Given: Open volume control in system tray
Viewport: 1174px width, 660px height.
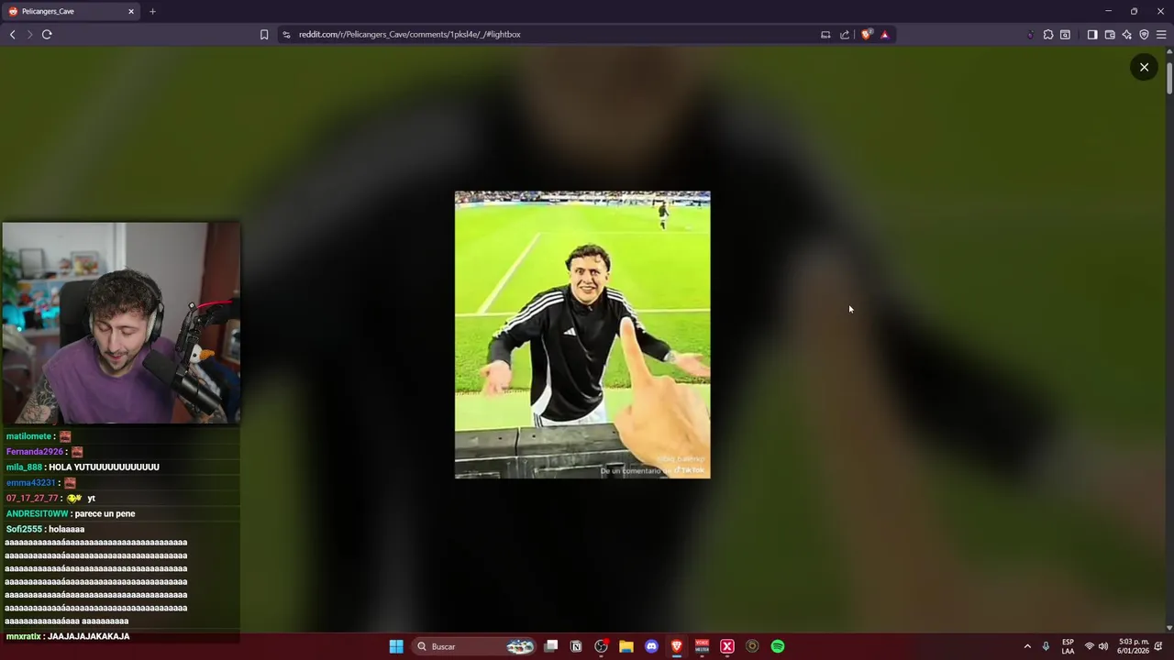Looking at the screenshot, I should click(1103, 646).
